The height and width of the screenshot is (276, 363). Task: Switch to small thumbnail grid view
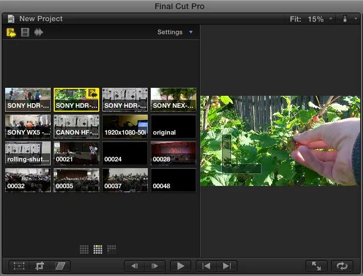coord(84,249)
